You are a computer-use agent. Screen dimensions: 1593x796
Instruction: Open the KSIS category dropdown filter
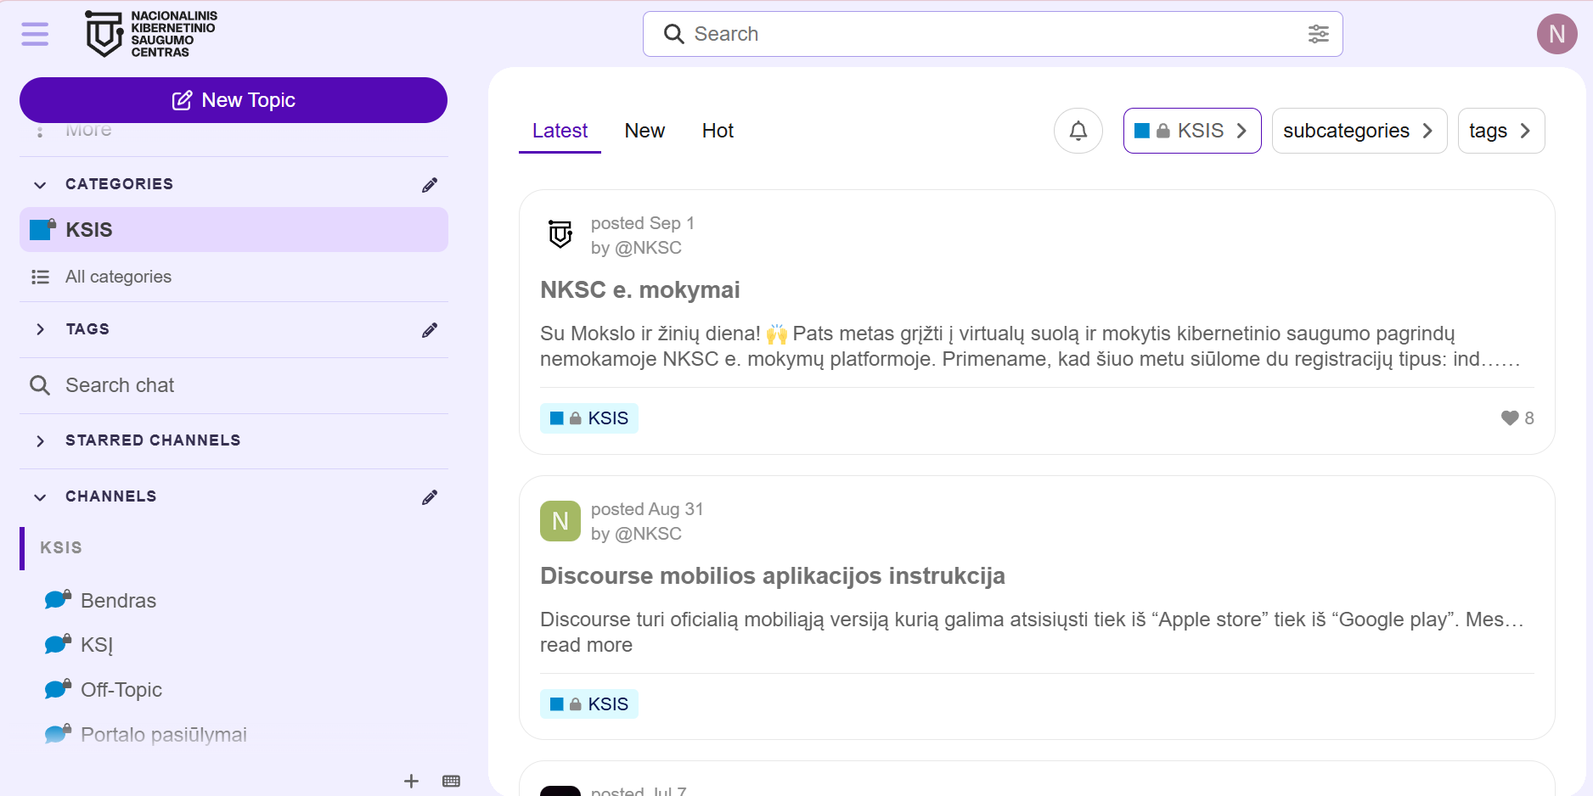pos(1191,131)
